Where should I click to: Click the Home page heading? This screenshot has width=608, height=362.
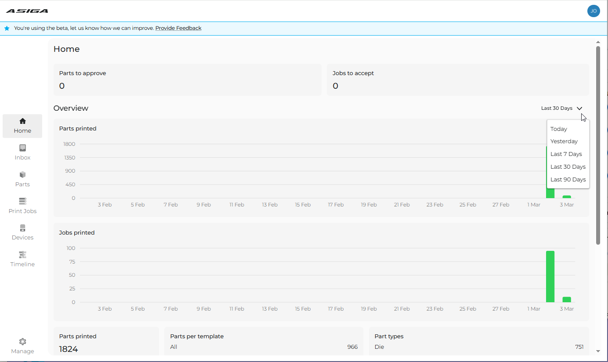click(x=66, y=49)
